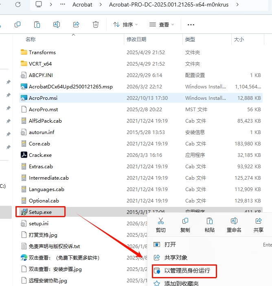Select the 打赏支持.jpg file name
This screenshot has width=272, height=286.
43,235
